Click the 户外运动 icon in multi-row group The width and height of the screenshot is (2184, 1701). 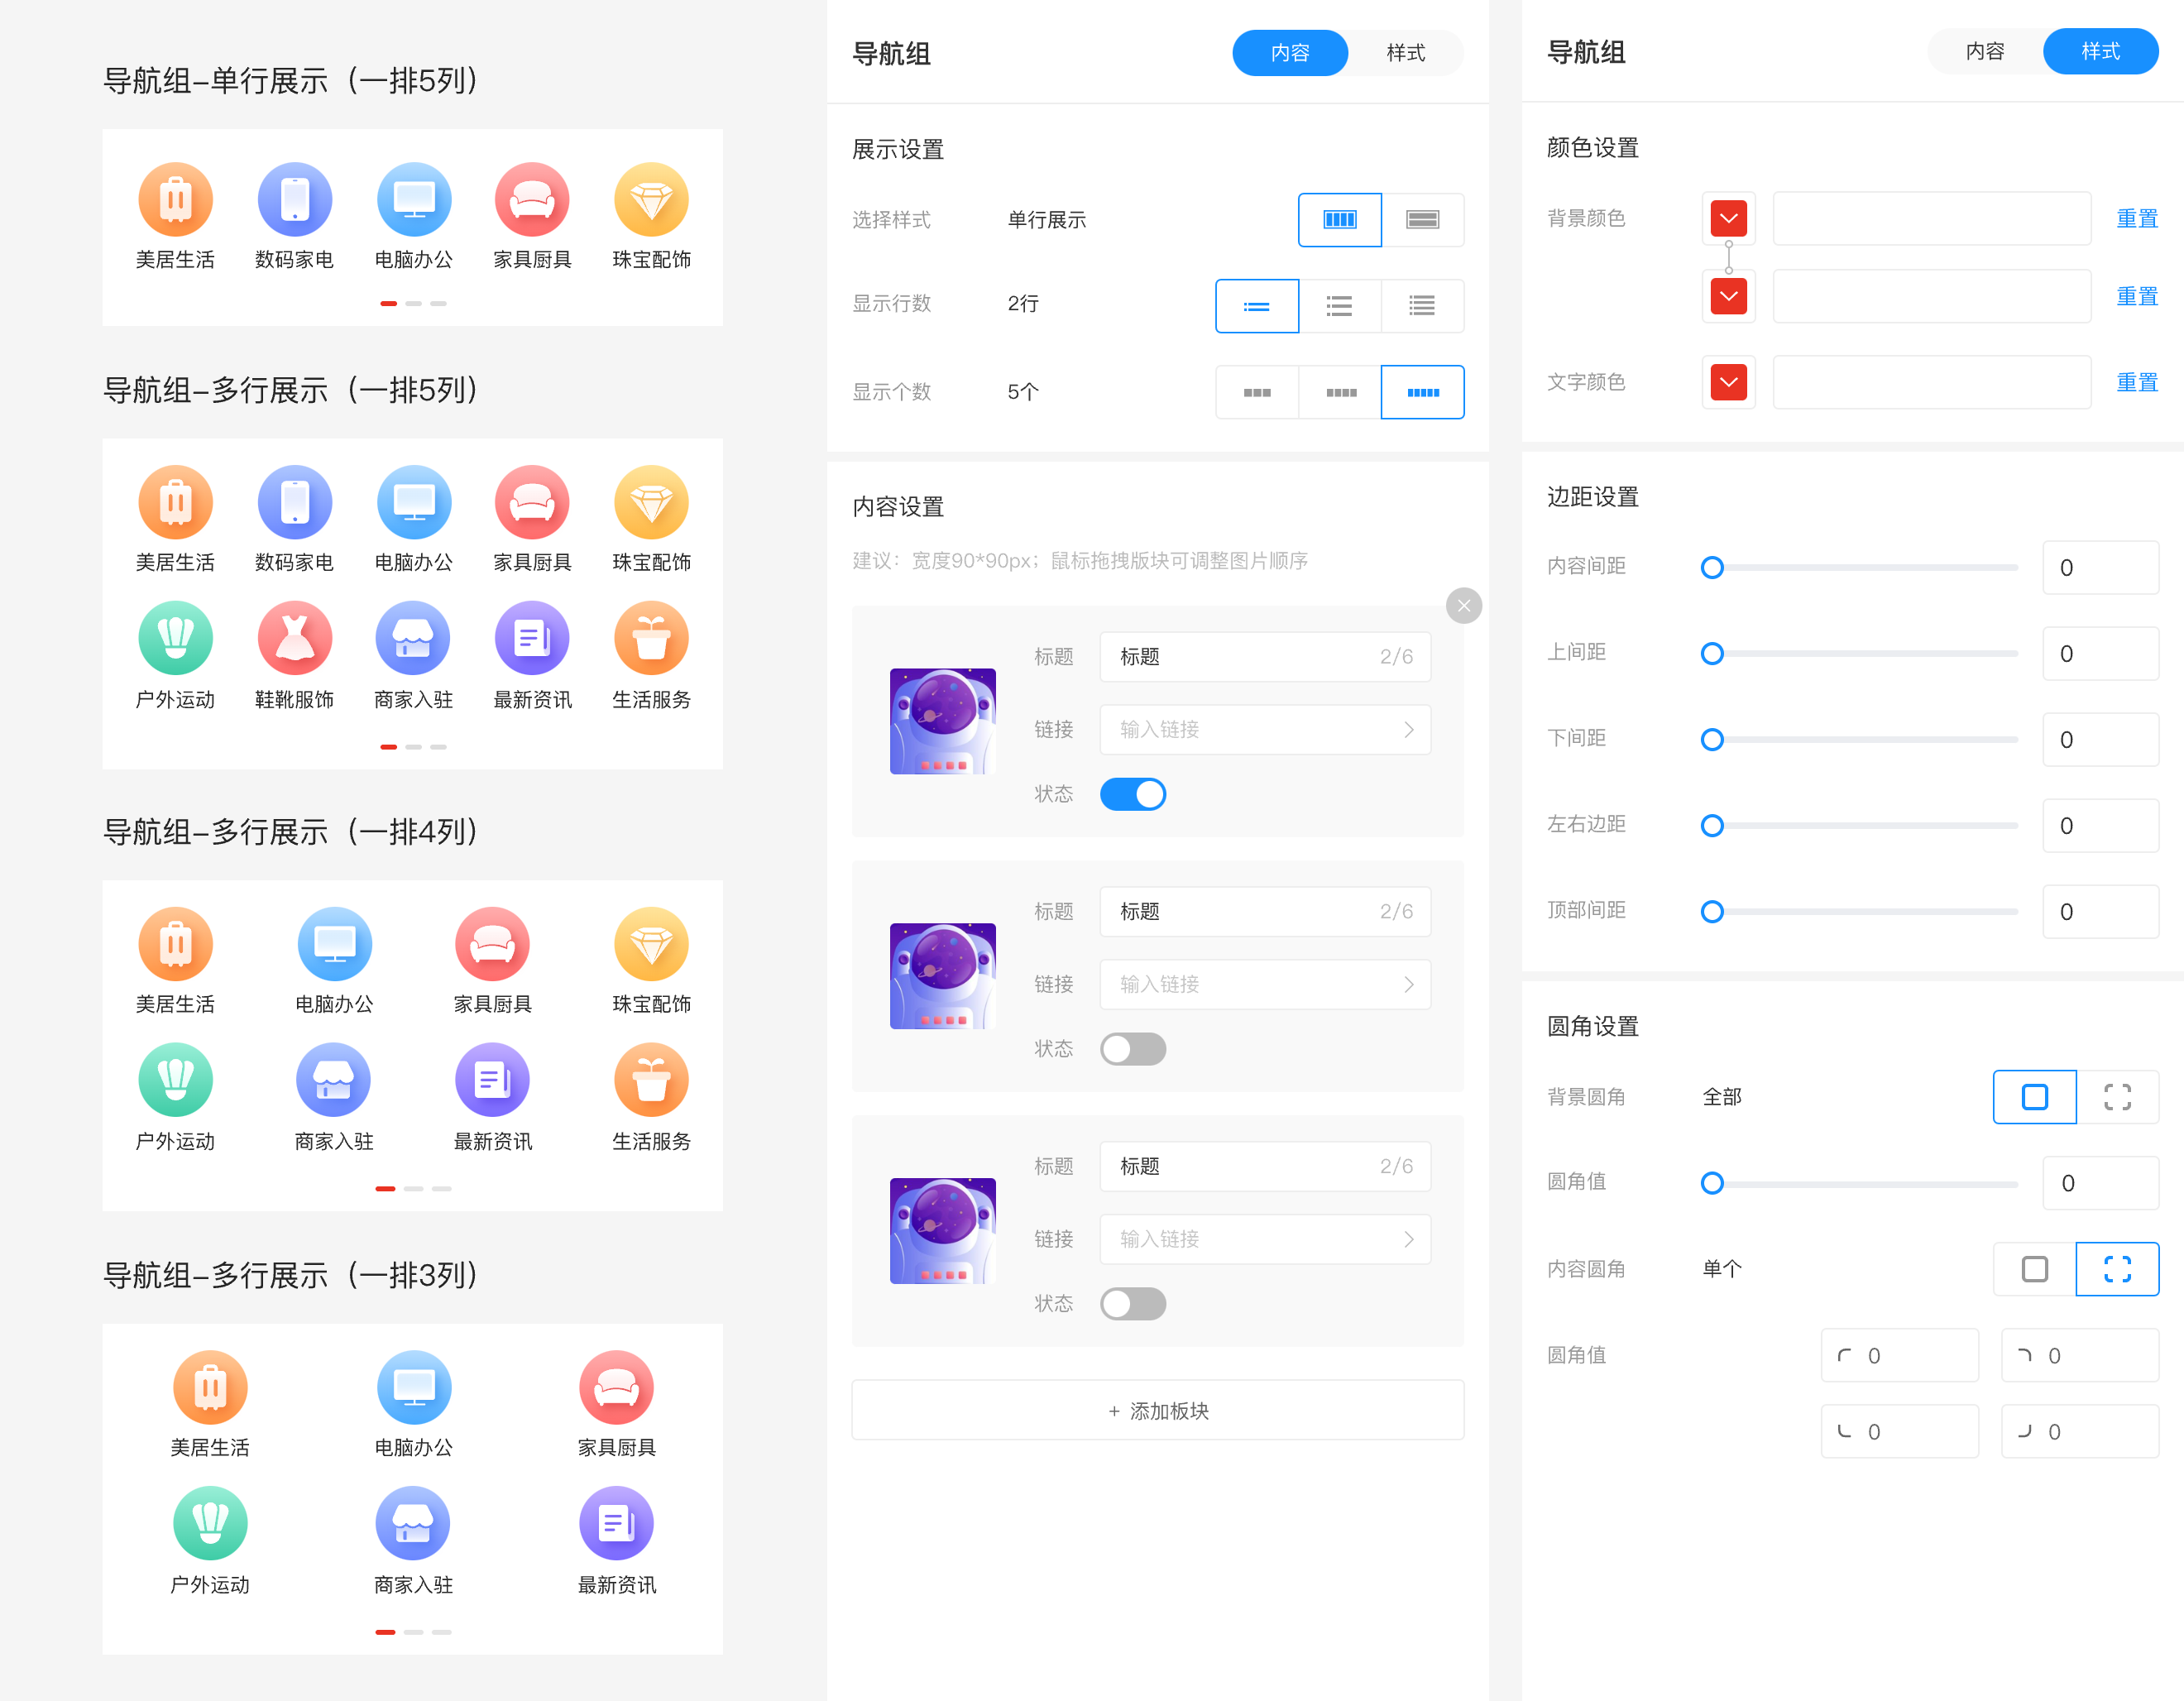[x=176, y=637]
